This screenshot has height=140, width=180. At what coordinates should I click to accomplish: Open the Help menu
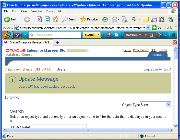pos(59,11)
